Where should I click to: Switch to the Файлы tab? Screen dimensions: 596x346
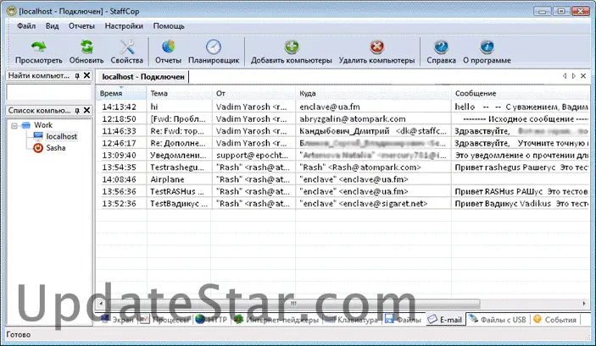click(403, 320)
